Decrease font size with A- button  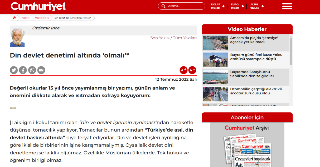tap(192, 70)
